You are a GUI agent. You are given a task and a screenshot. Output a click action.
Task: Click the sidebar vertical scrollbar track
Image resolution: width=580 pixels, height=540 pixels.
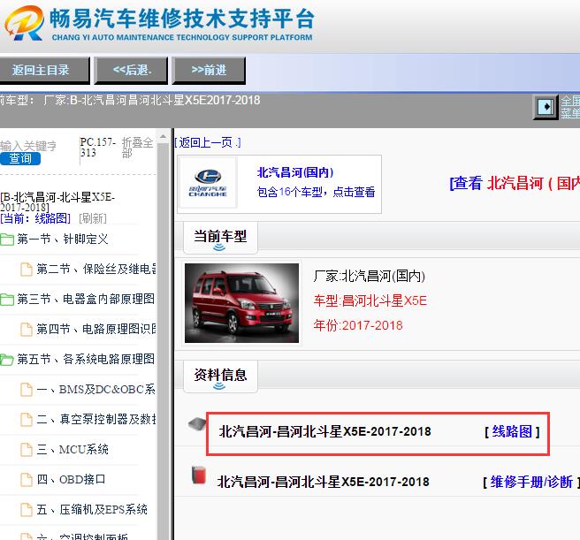coord(163,340)
